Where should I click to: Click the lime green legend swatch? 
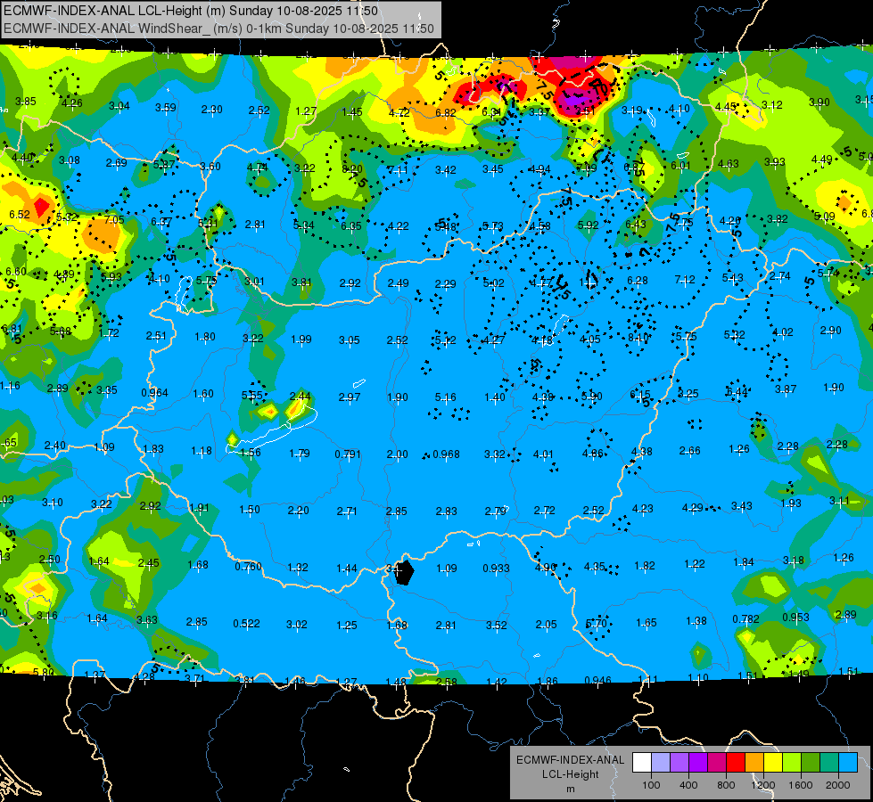[x=792, y=763]
